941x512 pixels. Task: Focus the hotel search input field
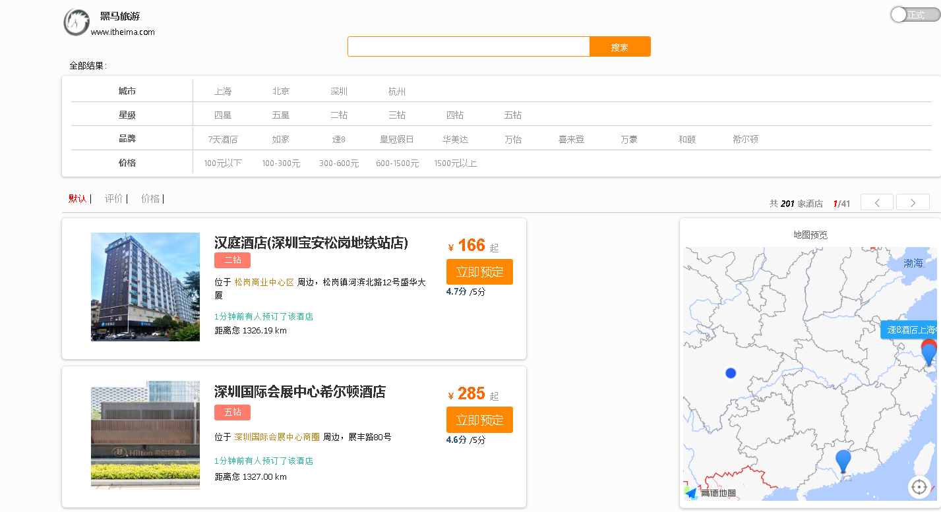468,46
